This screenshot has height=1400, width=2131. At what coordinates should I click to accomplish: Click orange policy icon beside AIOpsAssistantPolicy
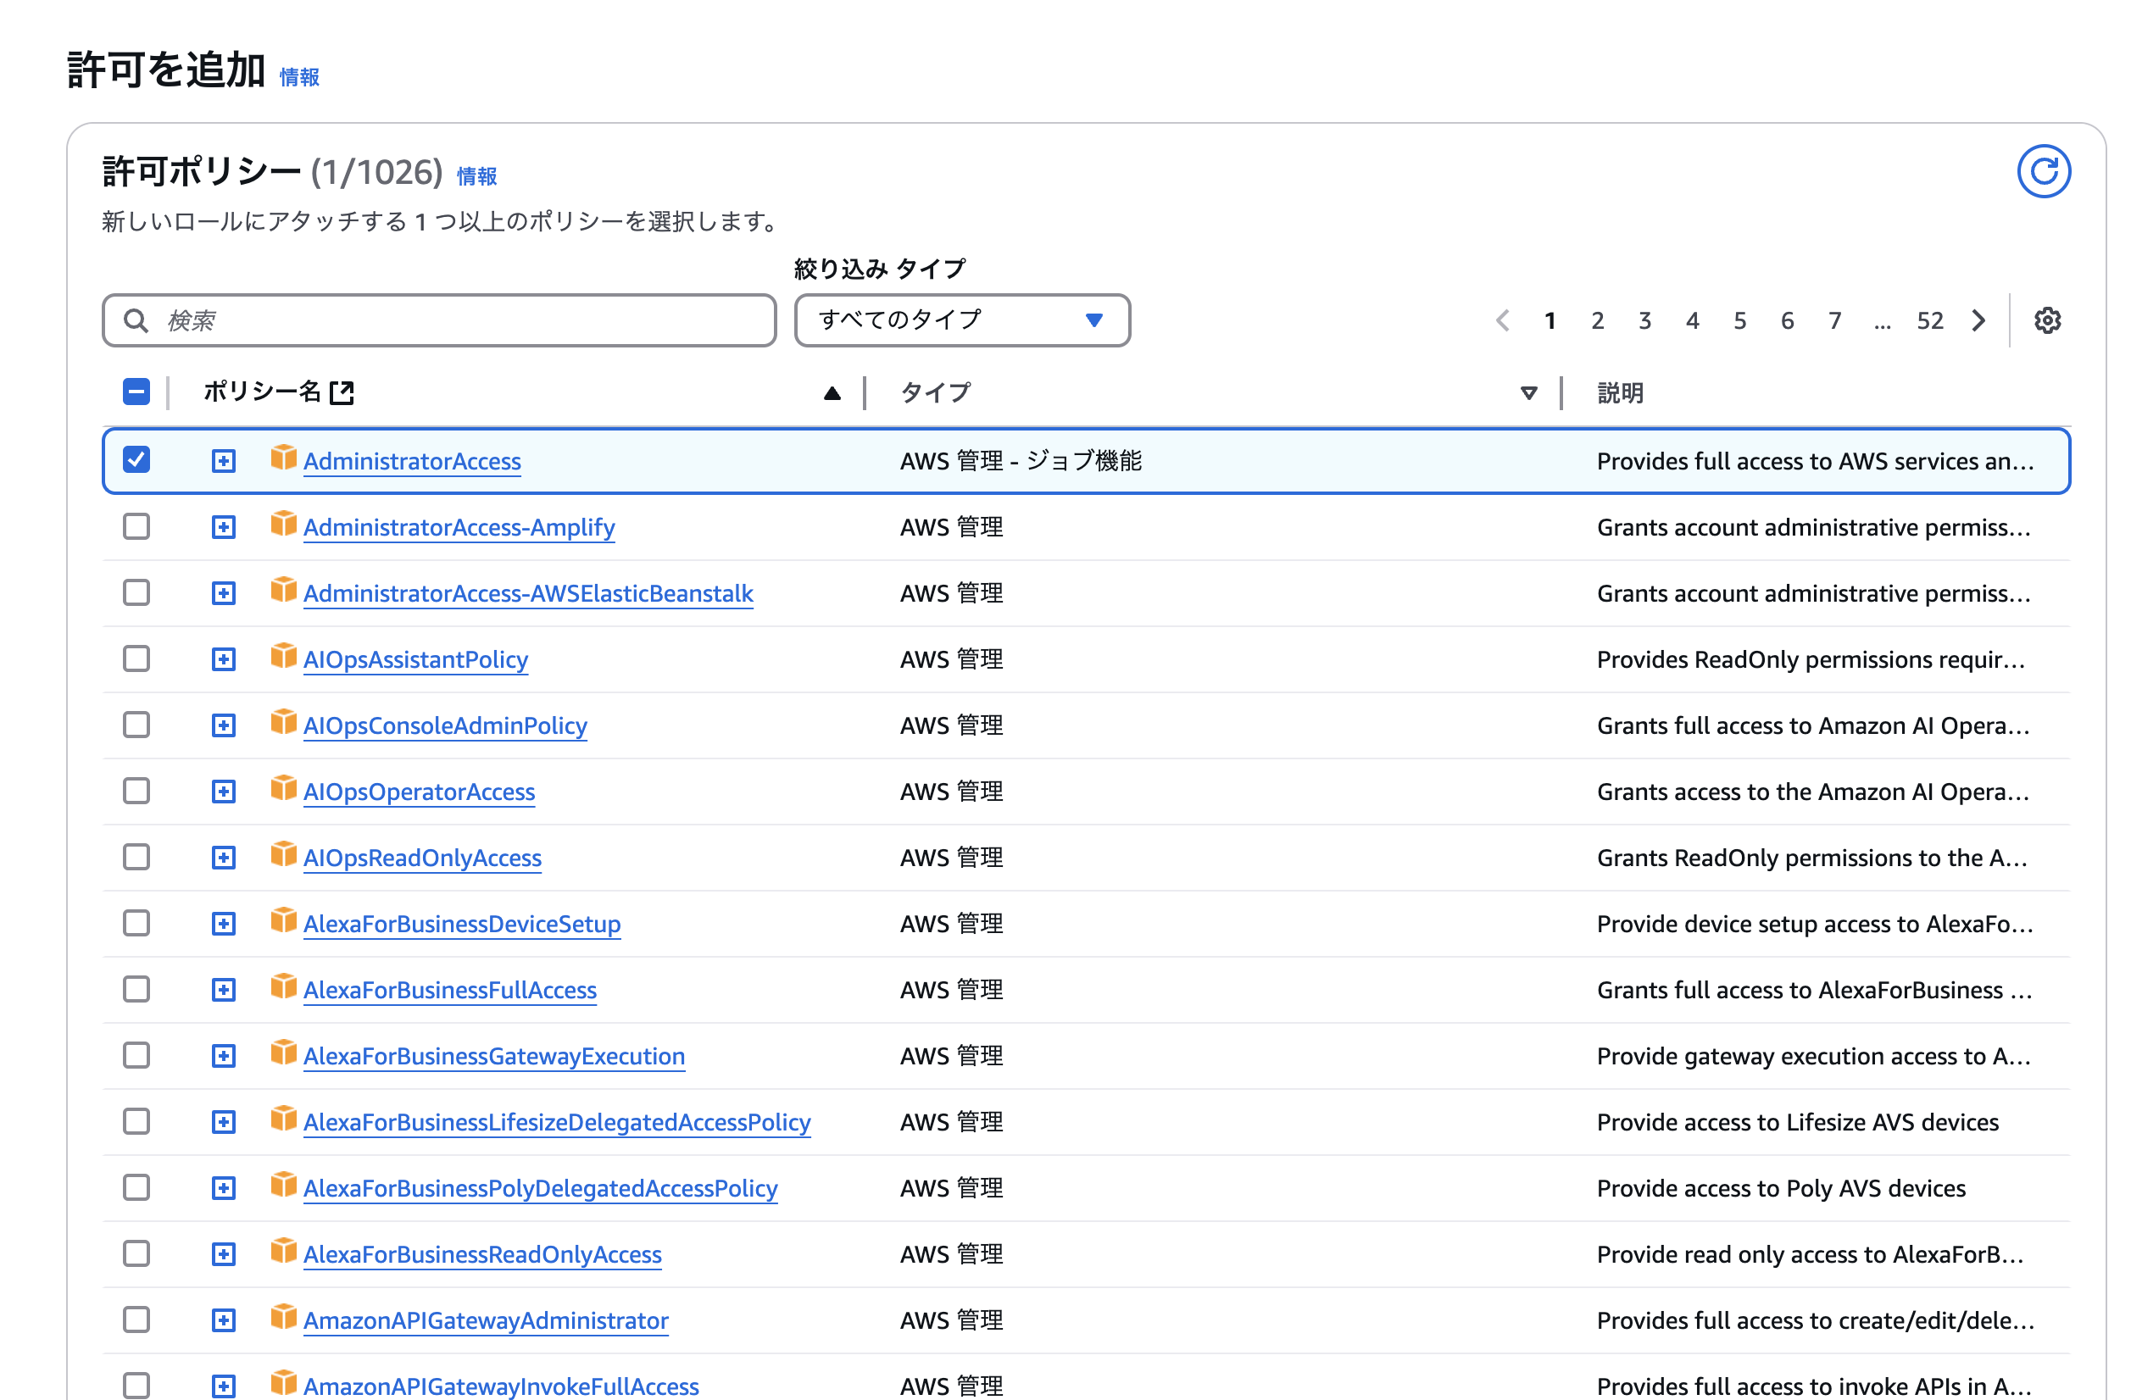[x=283, y=657]
